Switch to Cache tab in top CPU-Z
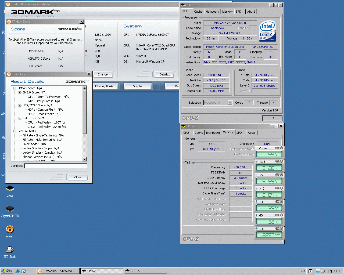Image resolution: width=344 pixels, height=275 pixels. (198, 12)
